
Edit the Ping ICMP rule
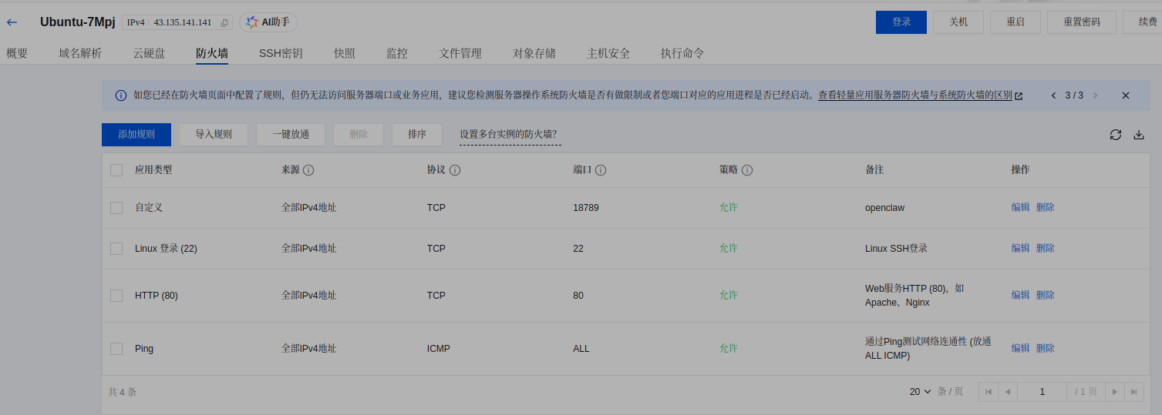tap(1020, 349)
